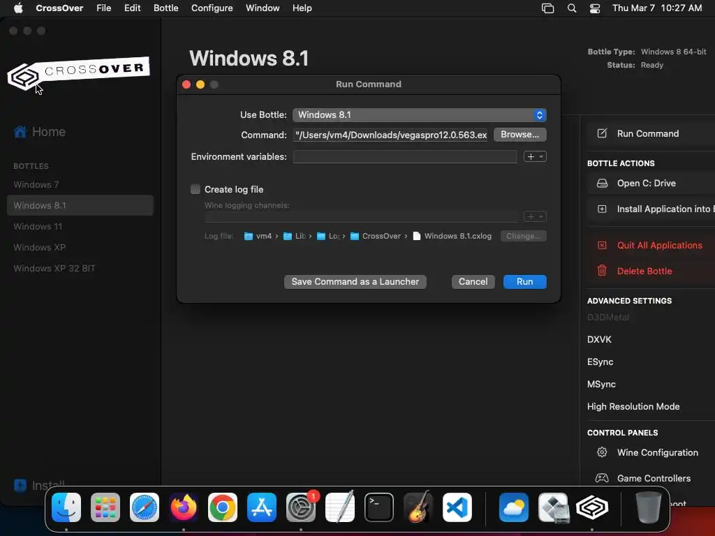
Task: Click the date and time in the menu bar
Action: 656,8
